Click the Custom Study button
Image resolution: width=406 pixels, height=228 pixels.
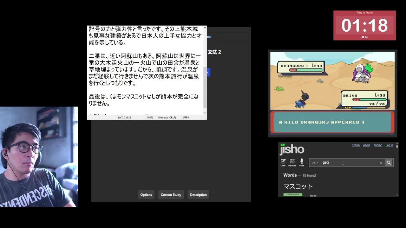coord(171,195)
